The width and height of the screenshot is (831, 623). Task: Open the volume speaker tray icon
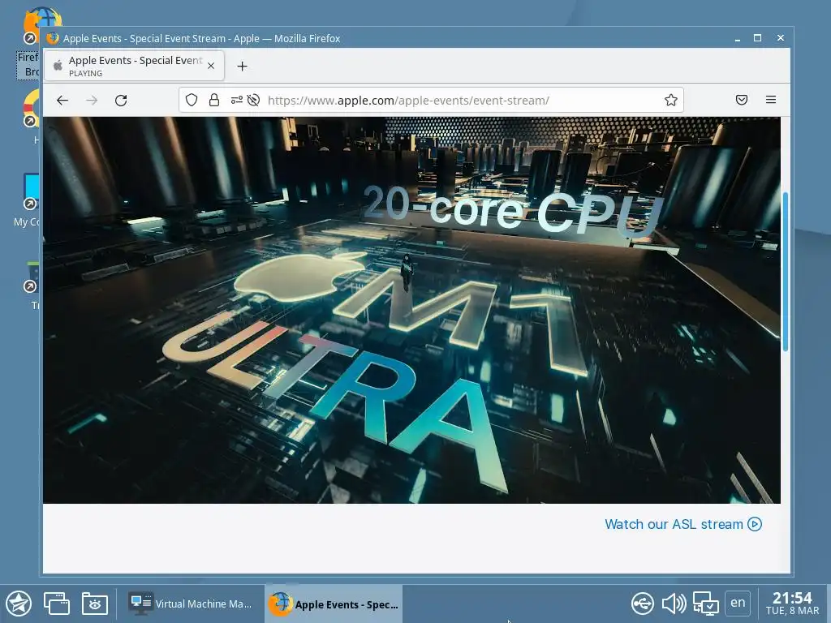(x=674, y=604)
